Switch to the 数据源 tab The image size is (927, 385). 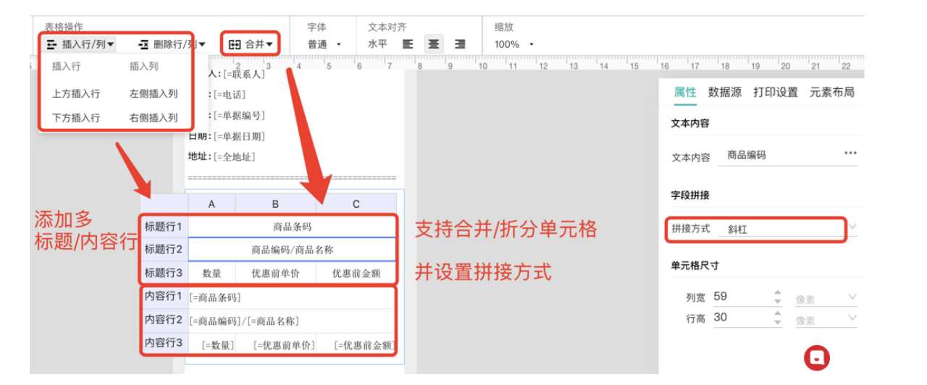point(724,93)
